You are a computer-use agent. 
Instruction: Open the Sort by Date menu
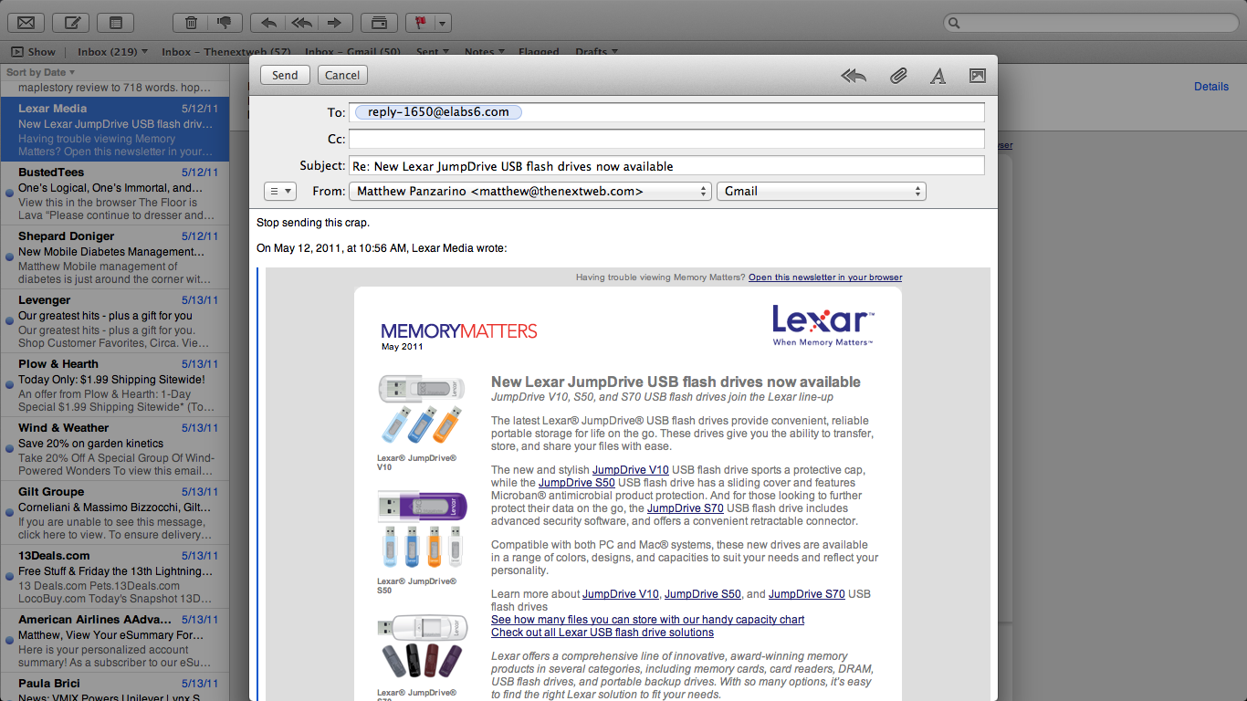(x=40, y=72)
